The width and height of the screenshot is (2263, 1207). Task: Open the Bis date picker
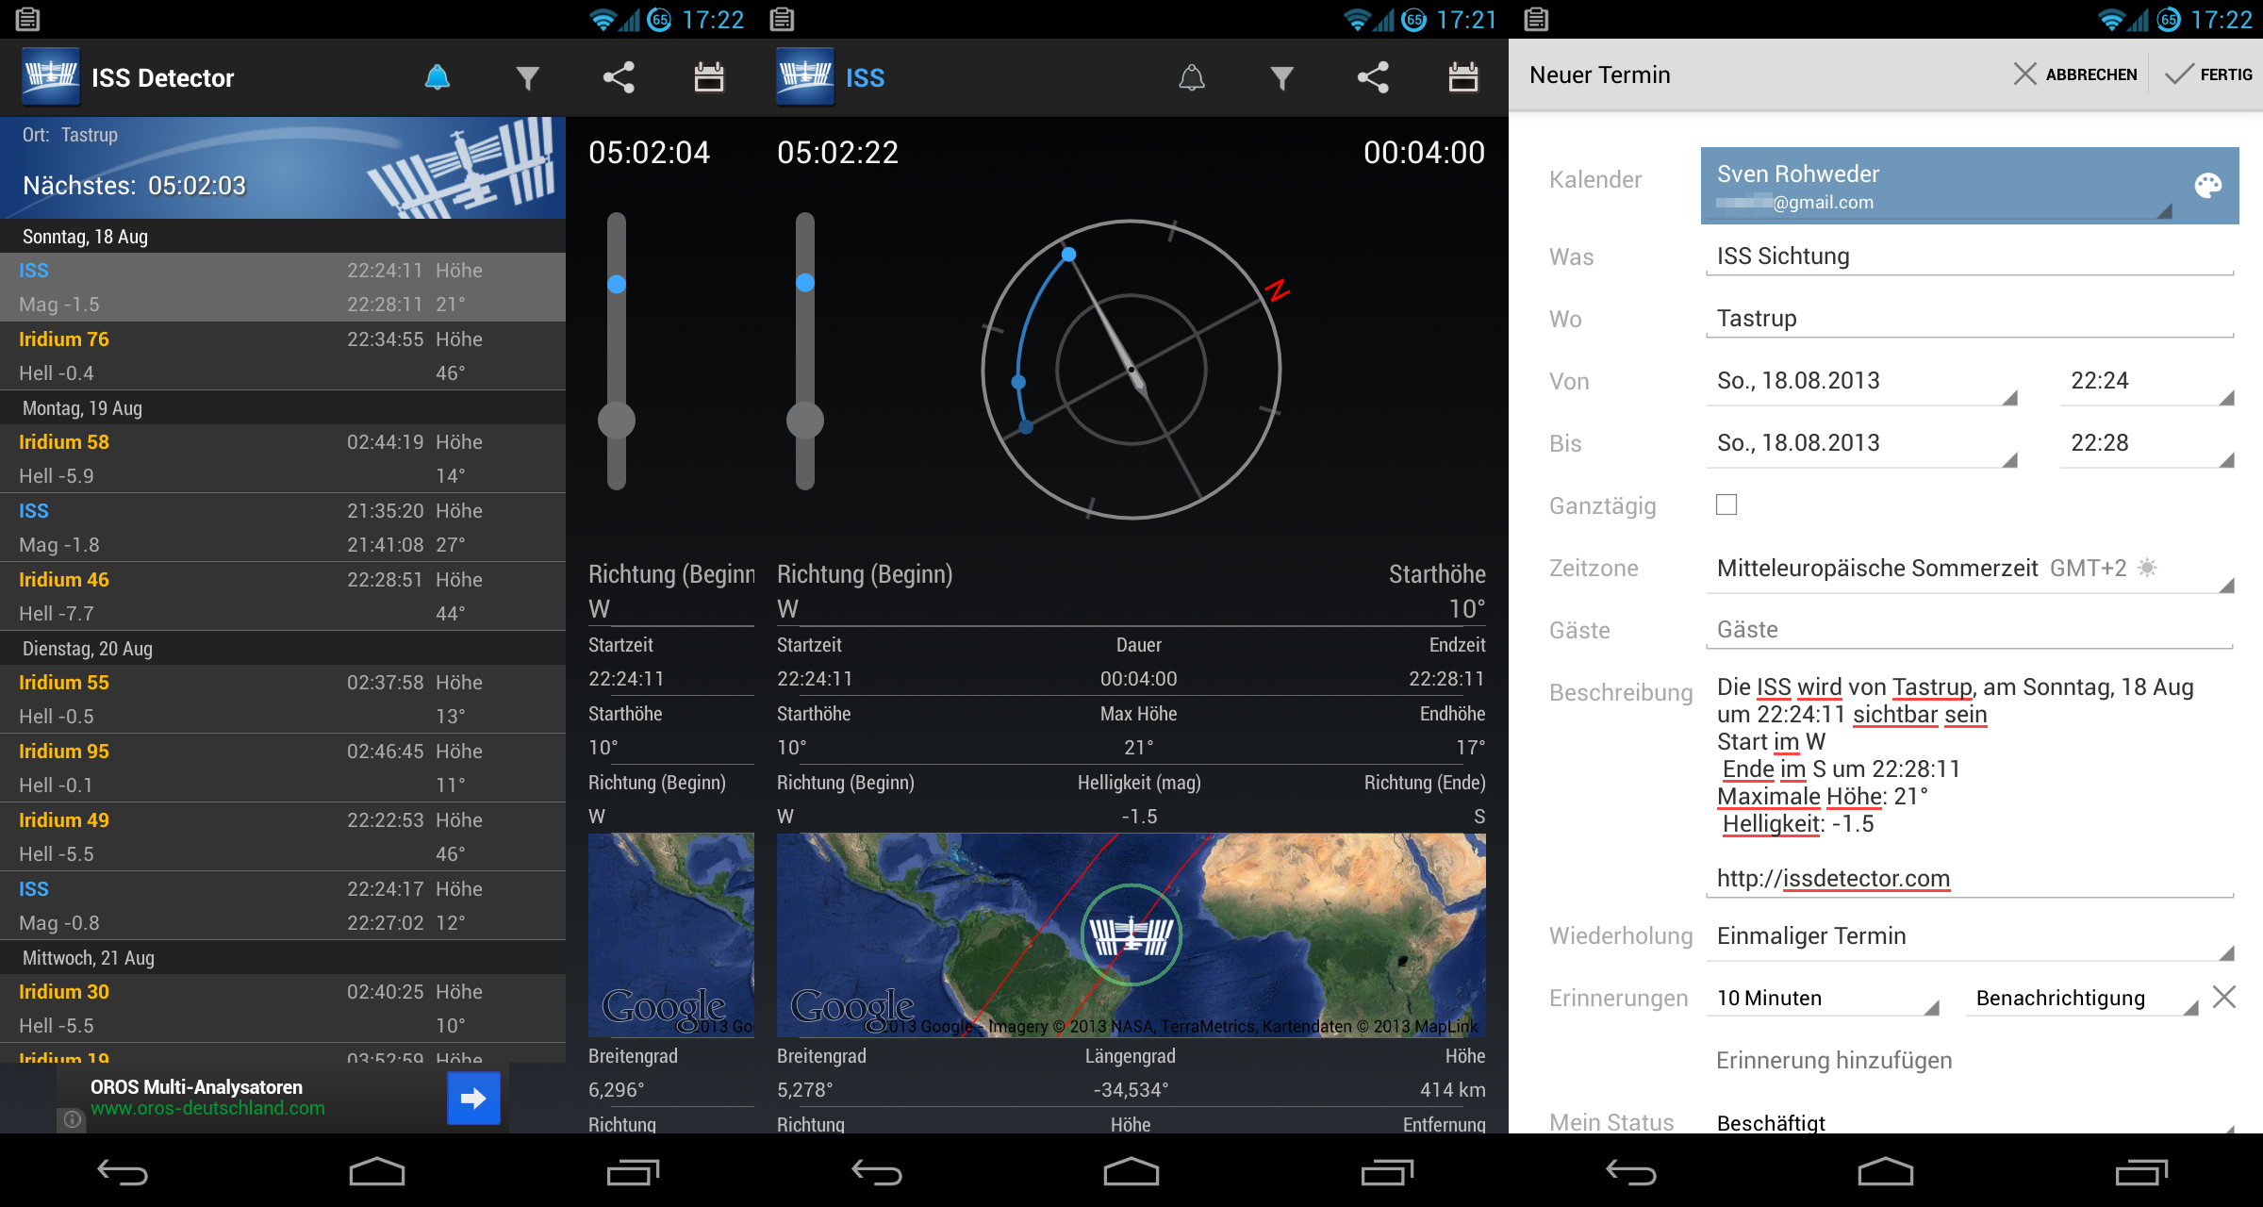[1861, 443]
